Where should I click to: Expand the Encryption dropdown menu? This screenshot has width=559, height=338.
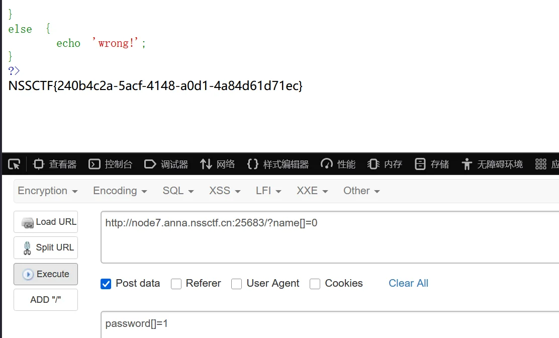(x=48, y=191)
